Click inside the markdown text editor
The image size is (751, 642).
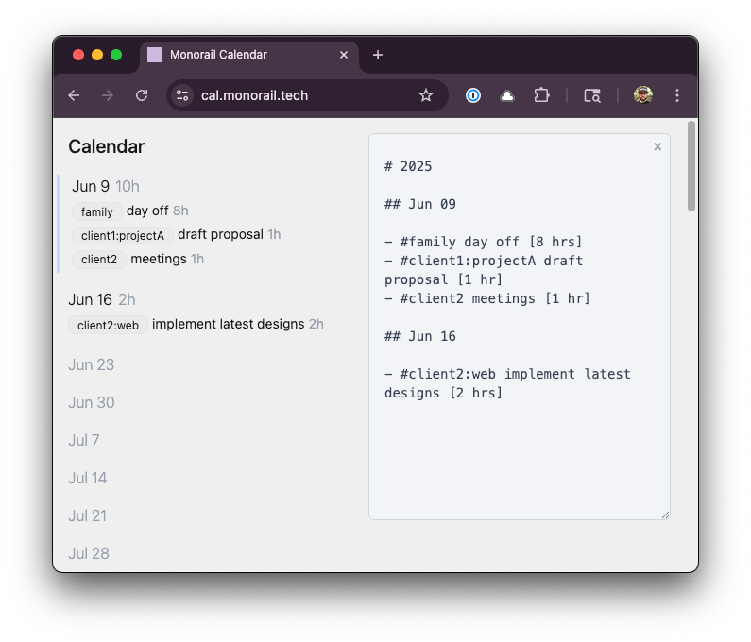pos(520,327)
